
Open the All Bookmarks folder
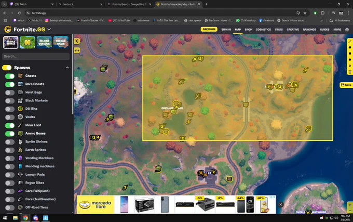coord(340,20)
